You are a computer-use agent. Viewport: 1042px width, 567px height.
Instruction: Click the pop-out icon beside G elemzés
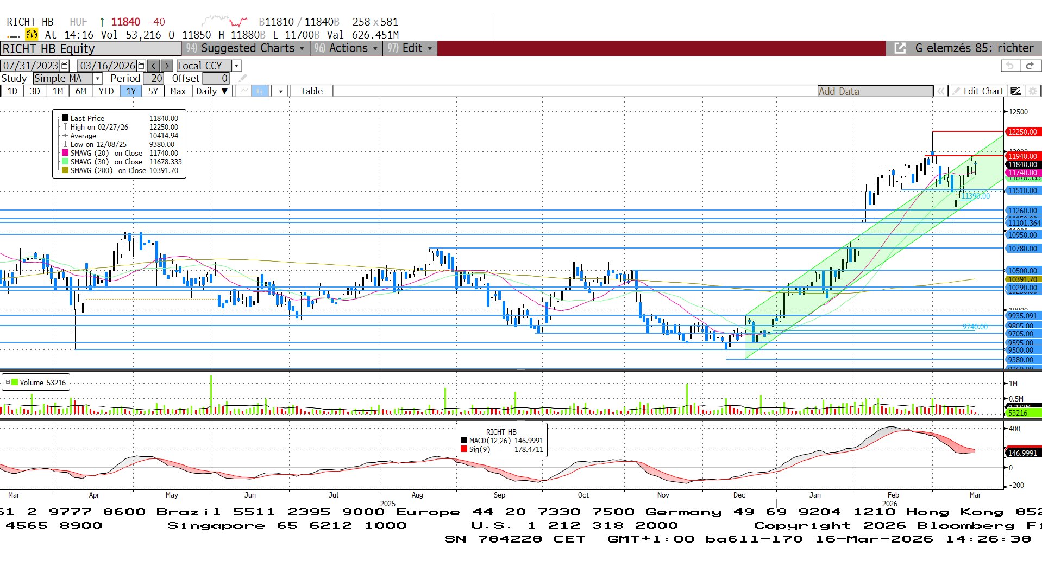(x=900, y=48)
